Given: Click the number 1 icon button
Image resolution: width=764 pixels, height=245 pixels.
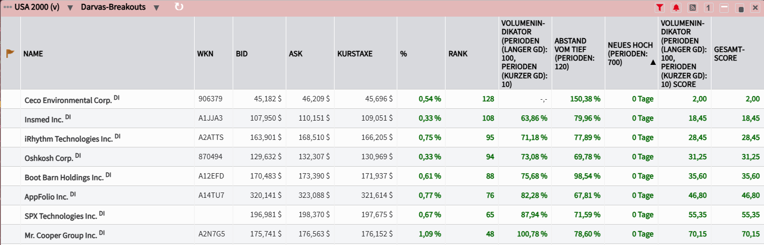Looking at the screenshot, I should click(x=708, y=8).
